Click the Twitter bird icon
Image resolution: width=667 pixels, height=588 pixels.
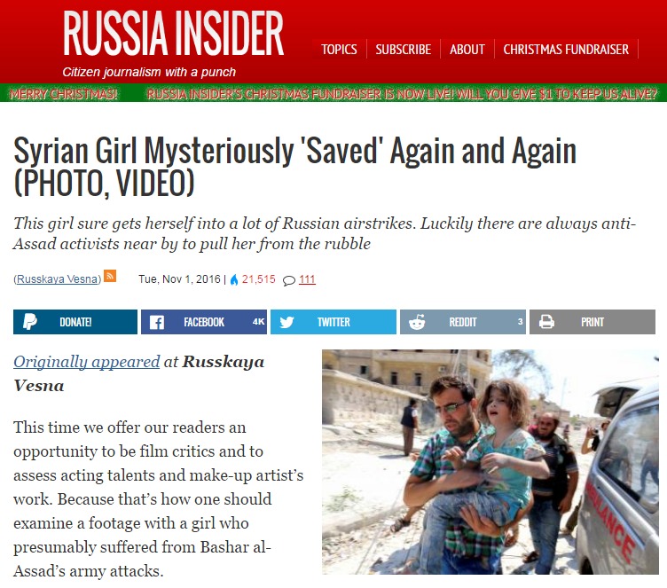click(x=286, y=322)
